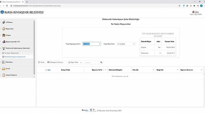Viewport: 205px width, 114px height.
Task: Open the Genel Kullanım sidebar menu
Action: coord(17,75)
